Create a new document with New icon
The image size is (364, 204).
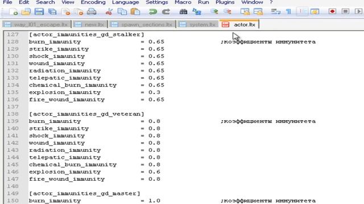(14, 11)
